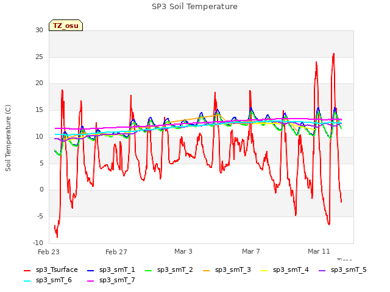Viewport: 390px width, 292px height.
Task: Click the -10 y-axis tick label
Action: [x=38, y=243]
